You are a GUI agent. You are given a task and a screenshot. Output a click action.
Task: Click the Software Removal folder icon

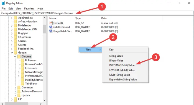tap(19, 91)
